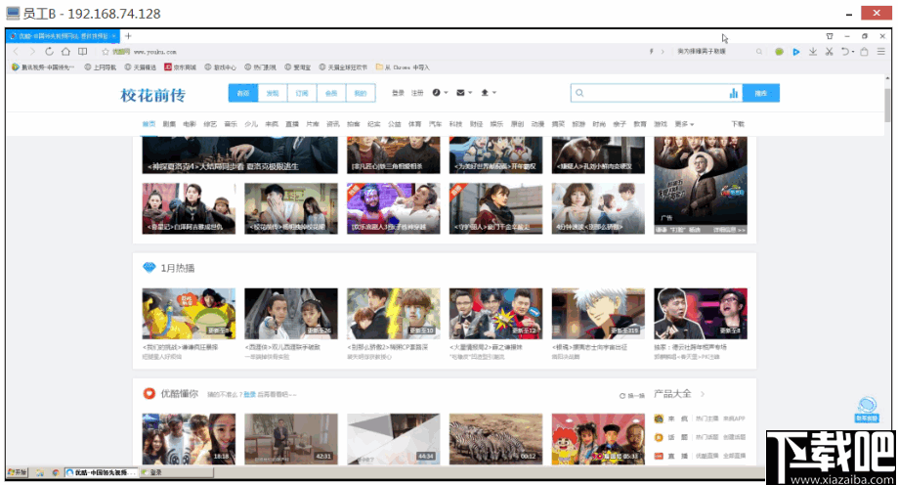Expand the 更多 category dropdown
Image resolution: width=898 pixels, height=485 pixels.
(x=684, y=124)
